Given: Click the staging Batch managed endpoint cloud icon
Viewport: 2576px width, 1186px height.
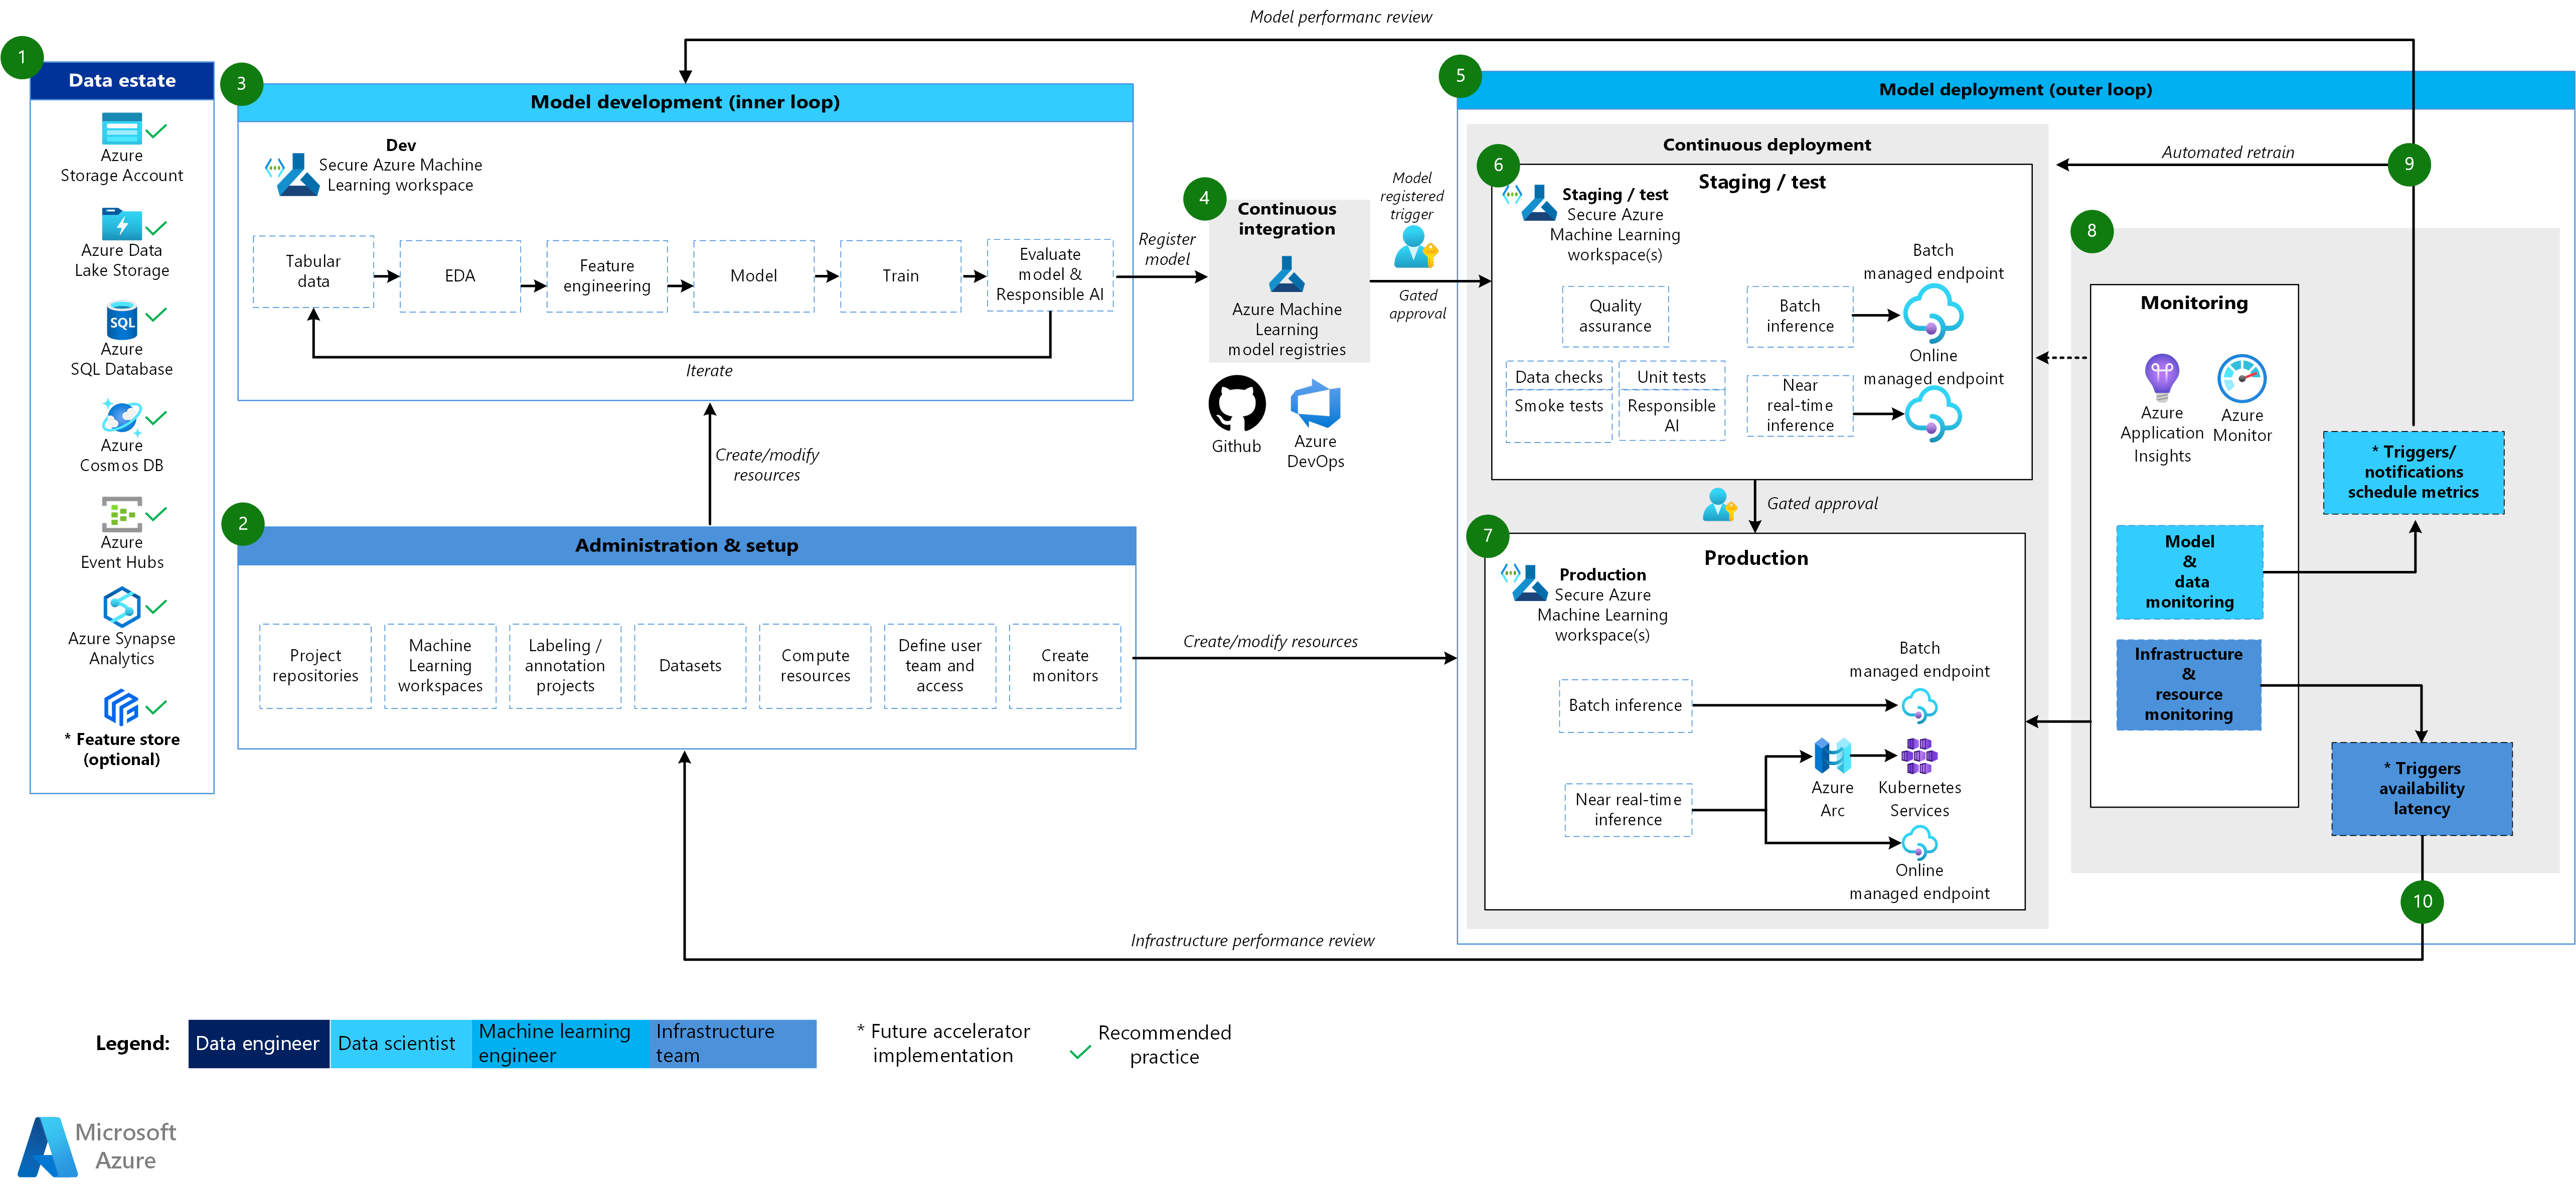Looking at the screenshot, I should pyautogui.click(x=1932, y=314).
